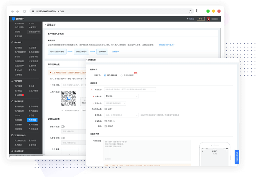Viewport: 256px width, 177px height.
Task: Click the 朋友圈运营 section icon
Action: coord(12,151)
